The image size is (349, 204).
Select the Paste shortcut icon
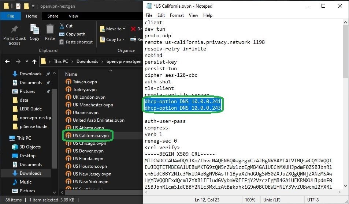(x=62, y=42)
